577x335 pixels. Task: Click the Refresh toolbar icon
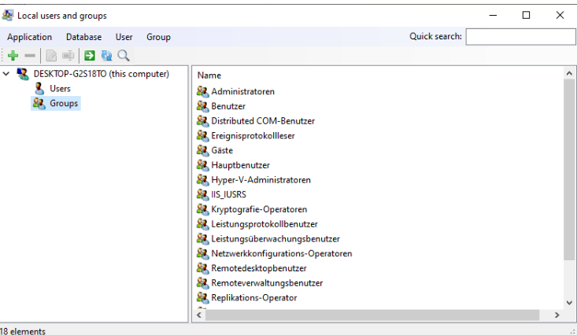106,56
